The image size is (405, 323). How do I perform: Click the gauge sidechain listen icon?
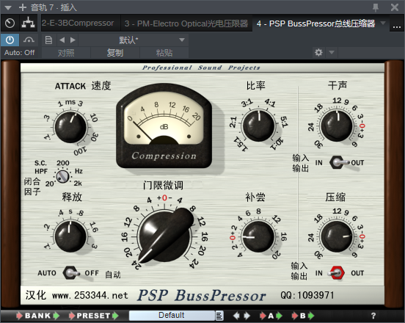click(x=29, y=40)
